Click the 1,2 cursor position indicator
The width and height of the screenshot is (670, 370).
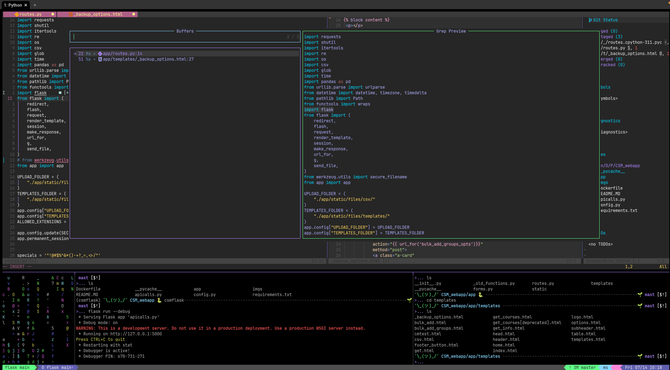coord(629,267)
